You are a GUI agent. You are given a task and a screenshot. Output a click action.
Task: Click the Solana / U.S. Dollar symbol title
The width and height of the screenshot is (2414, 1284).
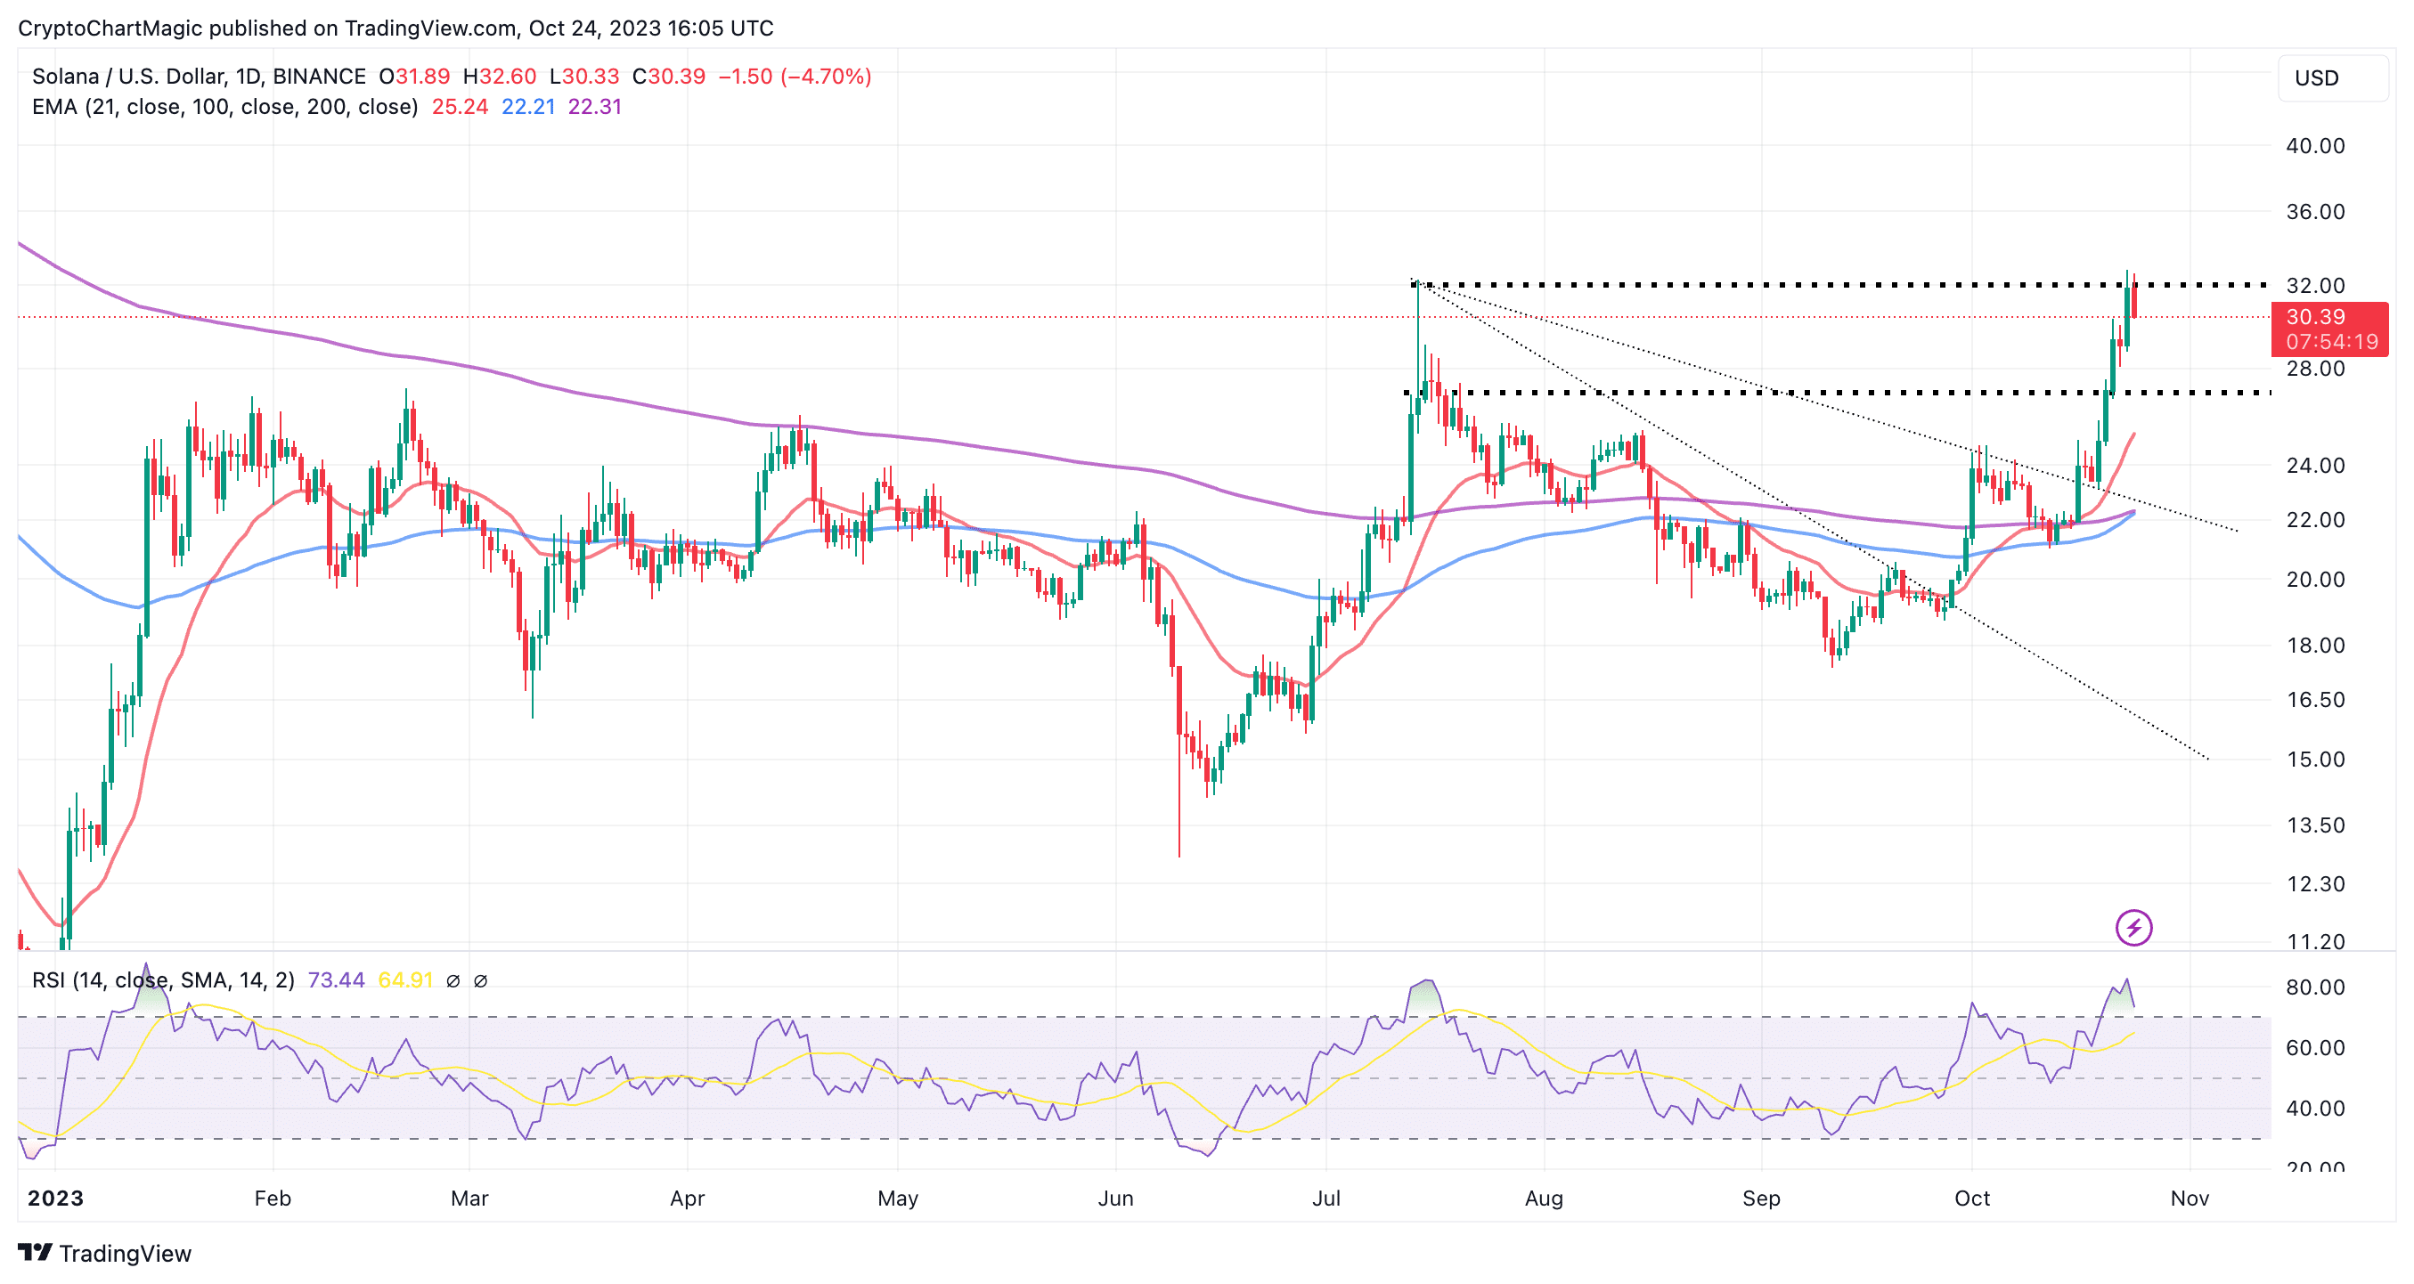point(199,76)
